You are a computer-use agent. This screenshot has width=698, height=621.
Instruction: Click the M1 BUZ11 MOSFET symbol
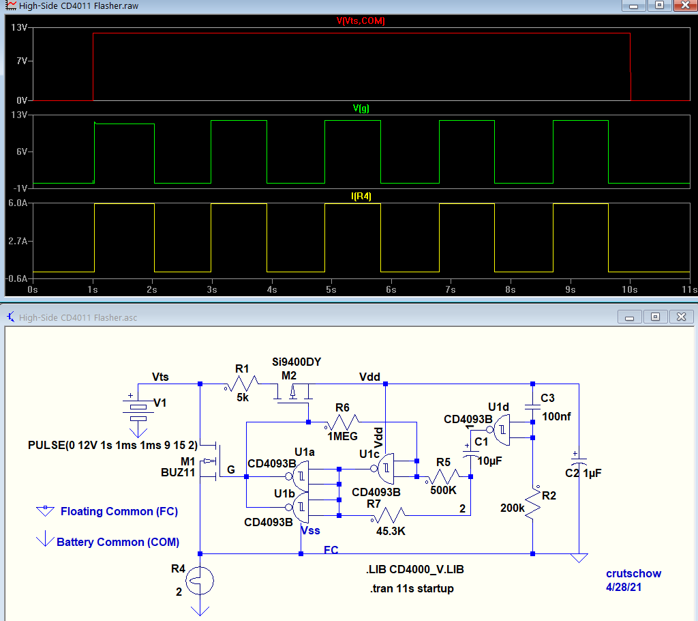pyautogui.click(x=211, y=461)
